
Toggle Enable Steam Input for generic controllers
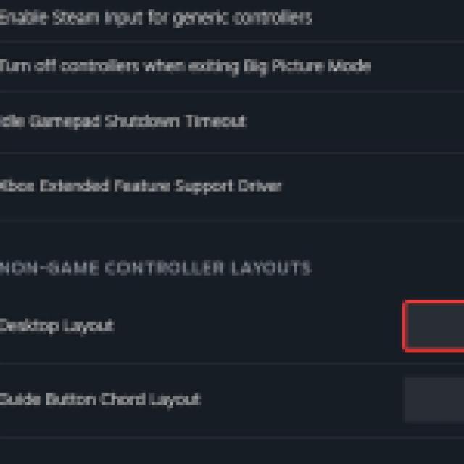(156, 17)
